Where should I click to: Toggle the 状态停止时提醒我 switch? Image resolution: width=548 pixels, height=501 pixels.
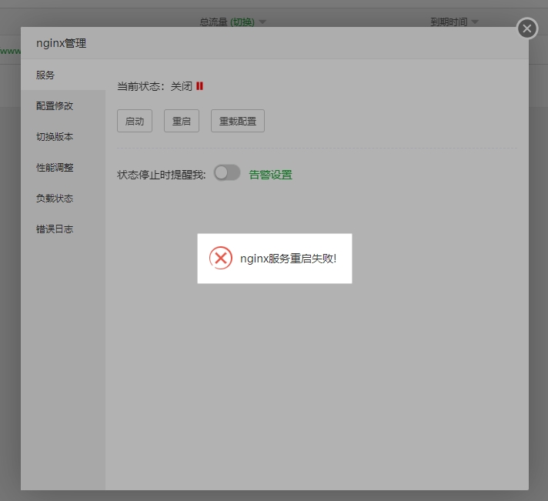coord(227,172)
